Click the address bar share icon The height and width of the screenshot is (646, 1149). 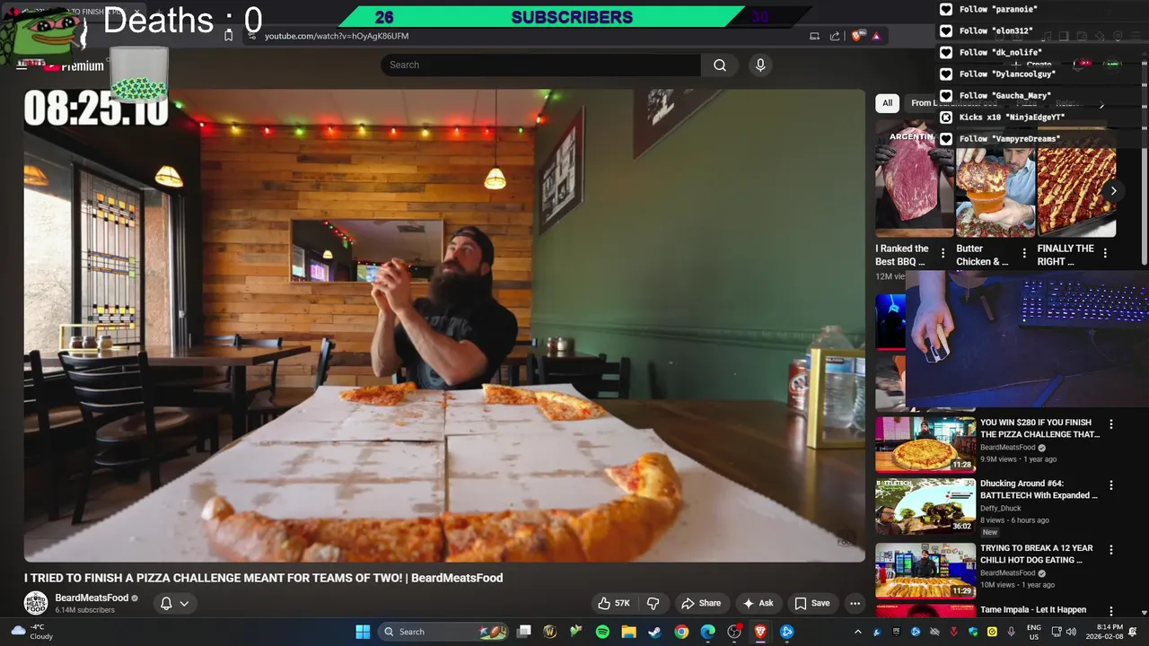pyautogui.click(x=835, y=36)
